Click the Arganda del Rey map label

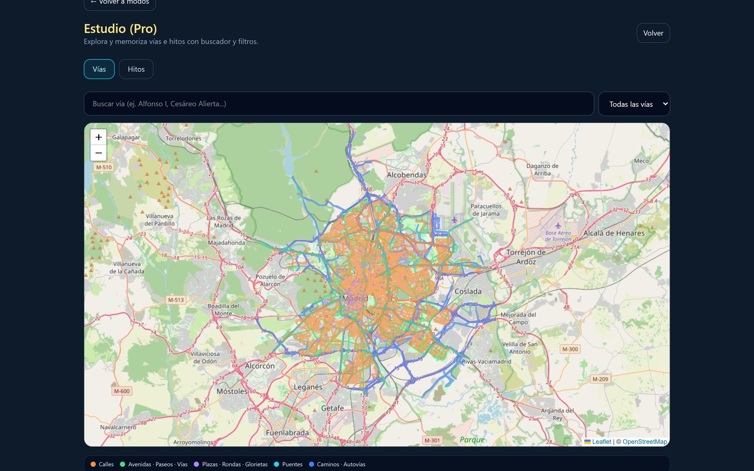tap(557, 414)
